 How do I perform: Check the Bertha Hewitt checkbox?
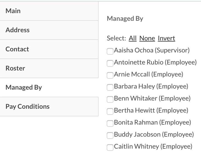(x=110, y=111)
